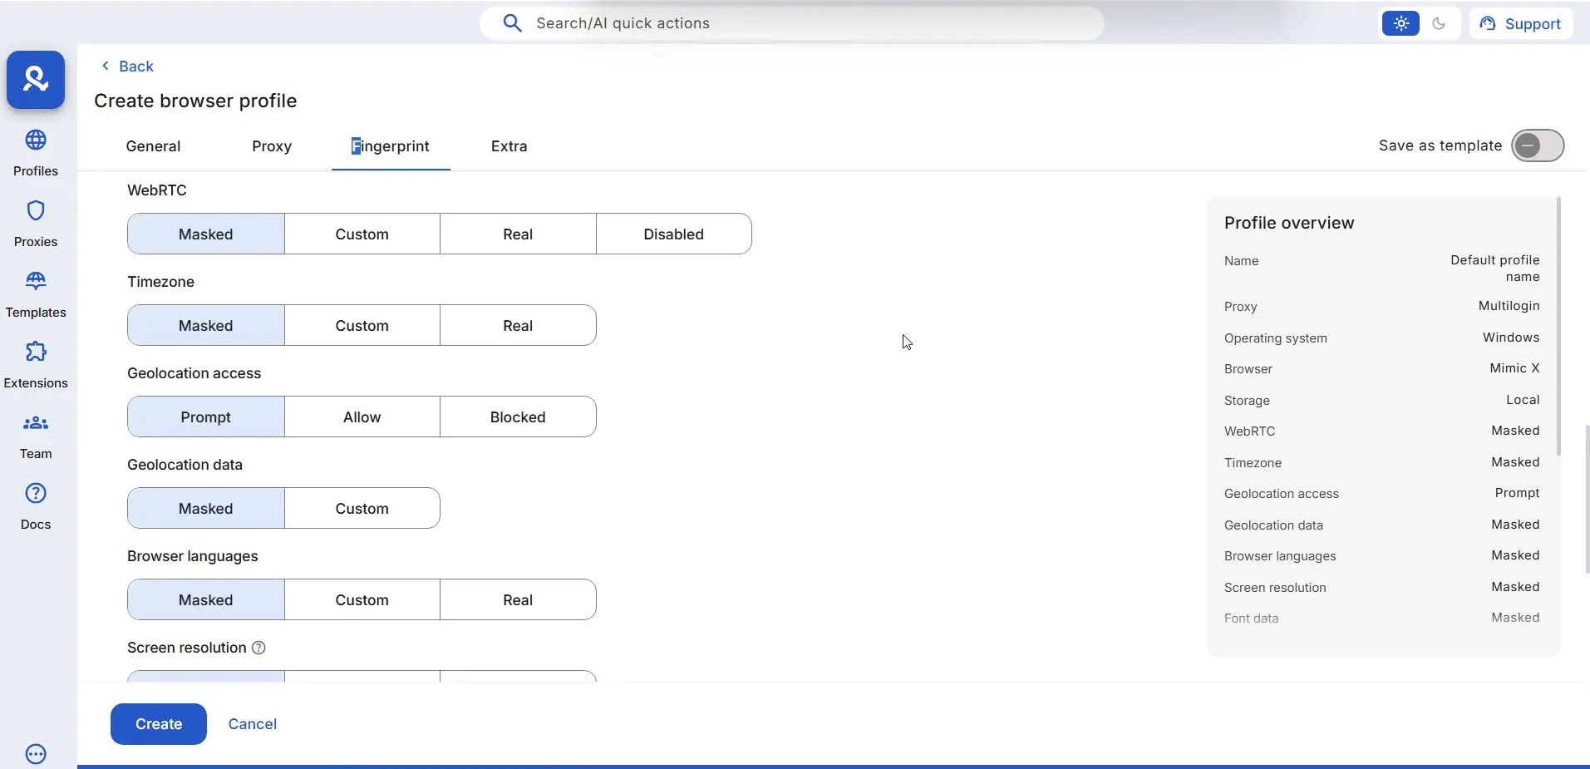Viewport: 1590px width, 769px height.
Task: Open the Team icon in sidebar
Action: coord(36,422)
